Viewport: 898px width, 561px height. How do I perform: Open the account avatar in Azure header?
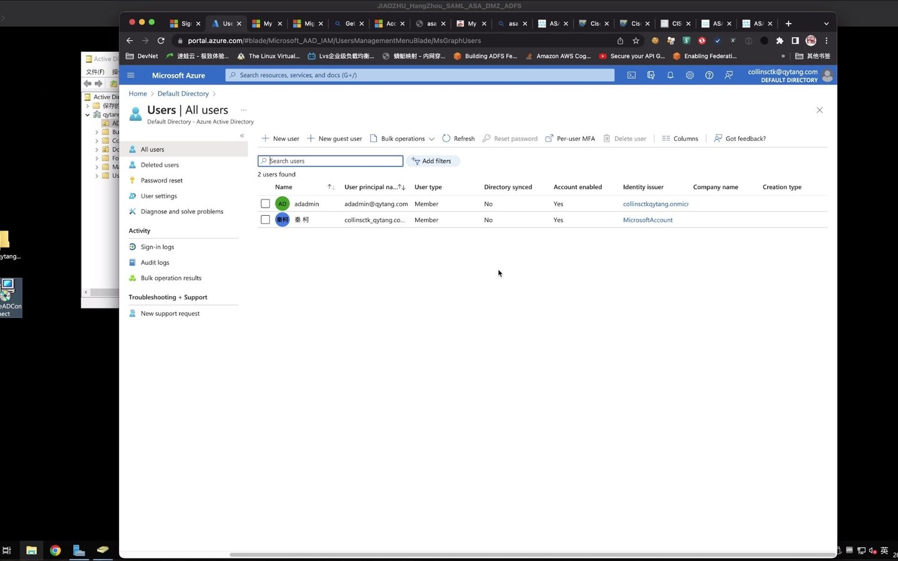(828, 75)
